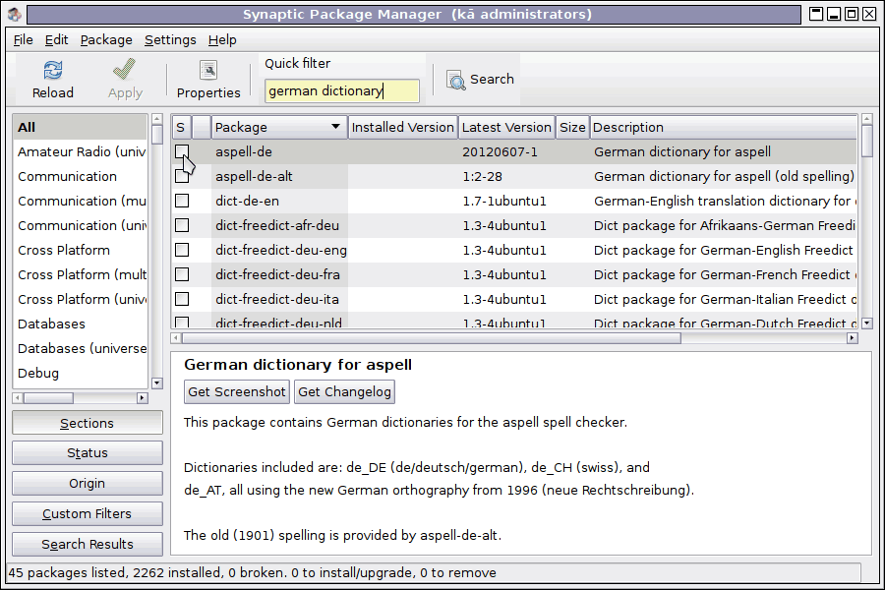Click section list scroll up arrow
This screenshot has height=590, width=885.
coord(157,119)
